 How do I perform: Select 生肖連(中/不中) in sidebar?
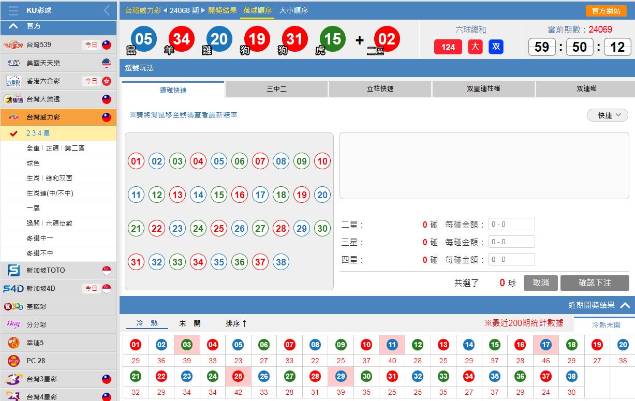coord(58,194)
